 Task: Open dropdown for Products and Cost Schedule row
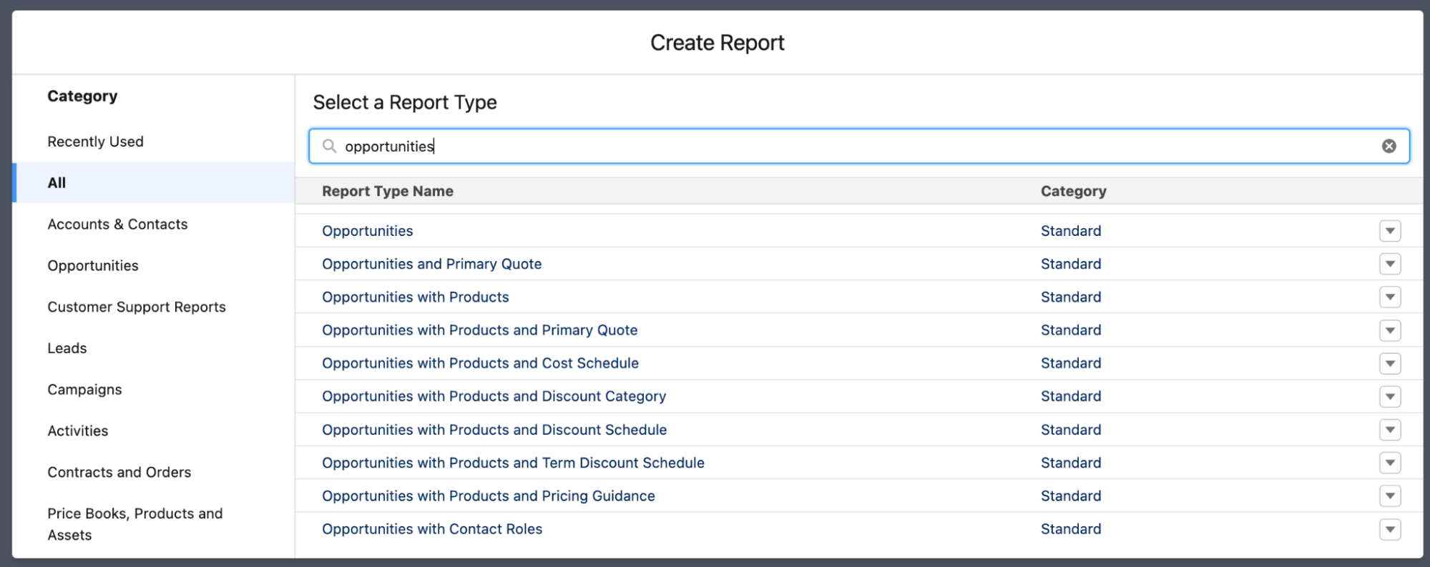[x=1390, y=363]
